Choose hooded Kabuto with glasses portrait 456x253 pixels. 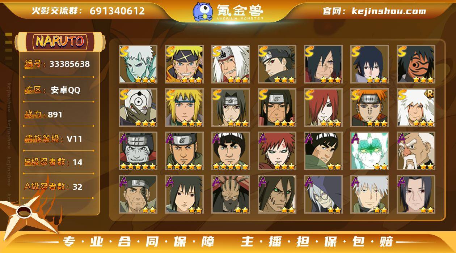click(324, 194)
